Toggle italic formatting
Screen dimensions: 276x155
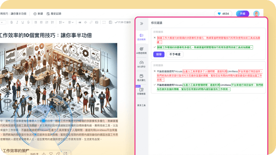[x=17, y=22]
